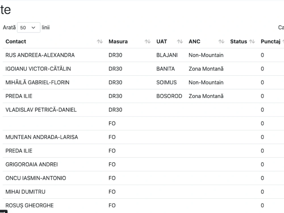
Task: Click the ROSUȘ GHEORGHE row
Action: 143,205
